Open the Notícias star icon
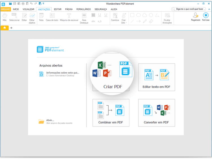 [206, 17]
